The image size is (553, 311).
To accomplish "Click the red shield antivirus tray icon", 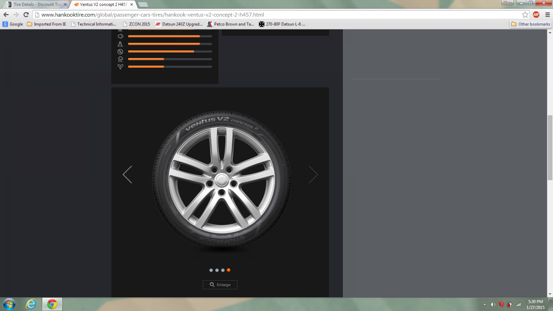I will click(x=501, y=305).
